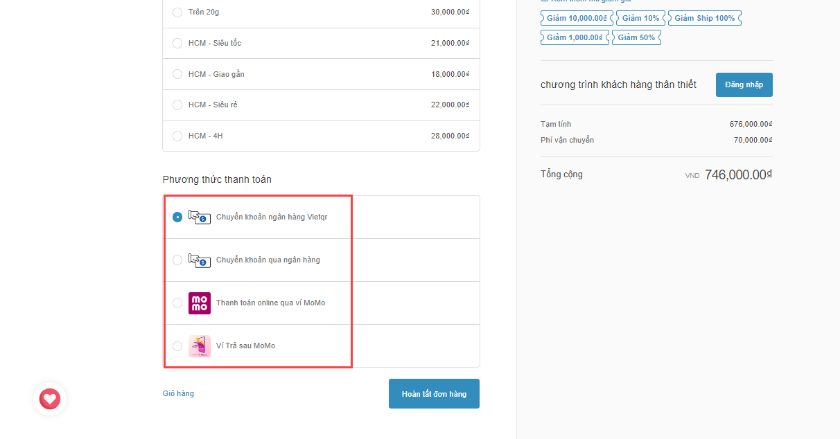Click Đăng nhập button
Viewport: 840px width, 439px height.
coord(744,84)
